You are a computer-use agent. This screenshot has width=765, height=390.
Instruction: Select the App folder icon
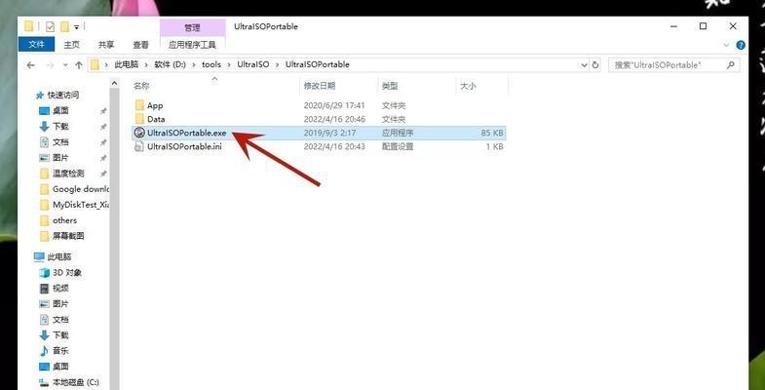click(x=139, y=105)
